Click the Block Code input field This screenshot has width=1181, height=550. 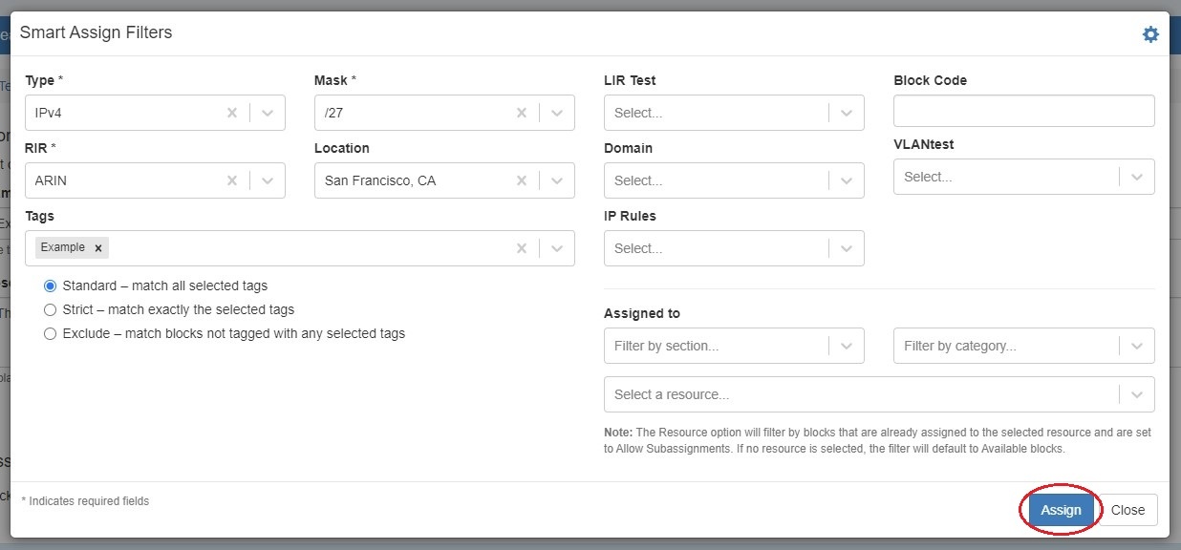(1023, 111)
